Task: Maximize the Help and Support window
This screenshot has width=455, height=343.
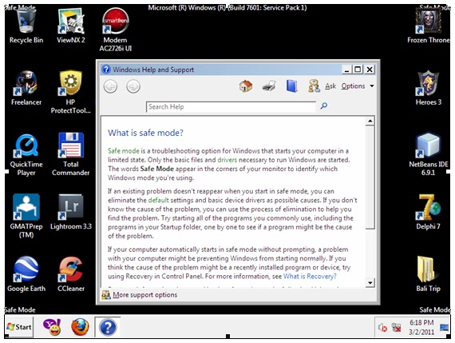Action: tap(358, 70)
